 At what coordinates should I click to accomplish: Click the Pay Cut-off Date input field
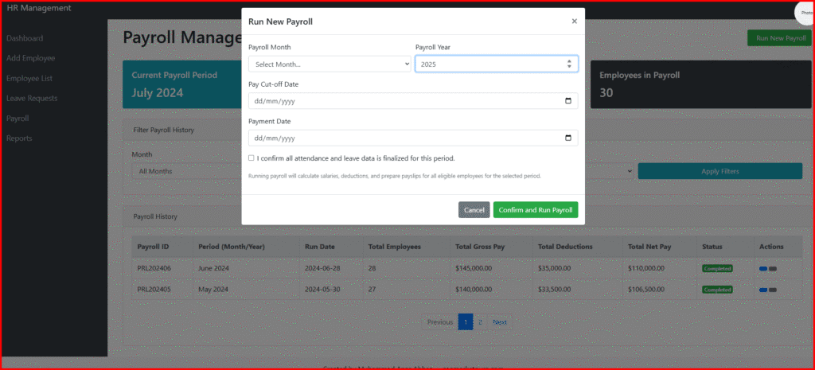pos(398,101)
